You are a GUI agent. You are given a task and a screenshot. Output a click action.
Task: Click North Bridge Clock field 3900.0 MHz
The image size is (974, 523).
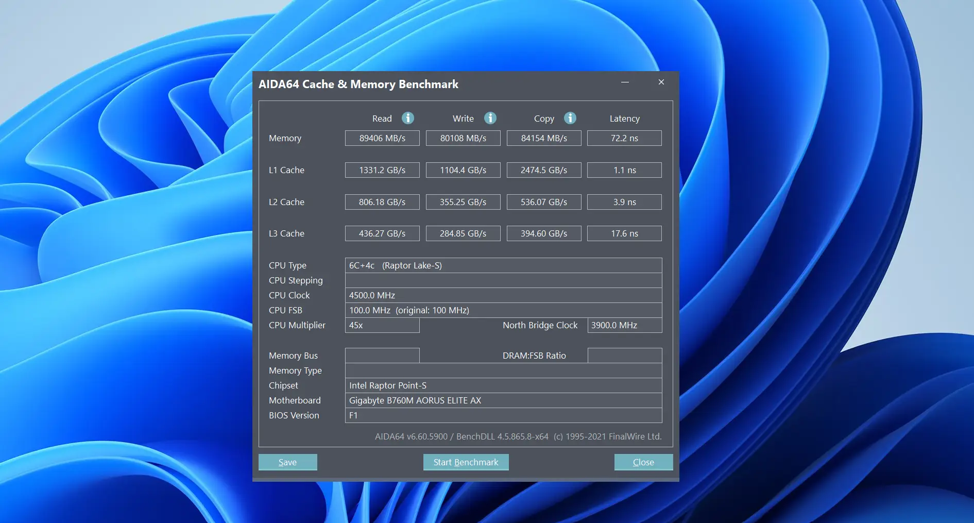(x=624, y=325)
